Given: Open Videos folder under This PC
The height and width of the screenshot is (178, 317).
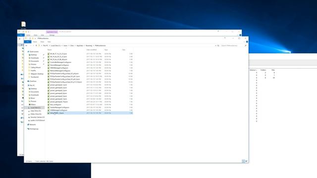Looking at the screenshot, I should [x=33, y=104].
